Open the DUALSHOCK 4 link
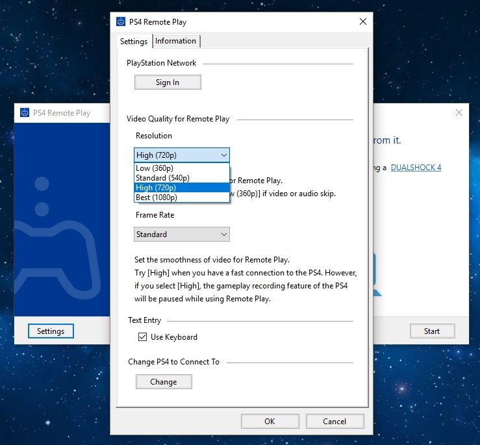The height and width of the screenshot is (445, 480). click(x=416, y=168)
